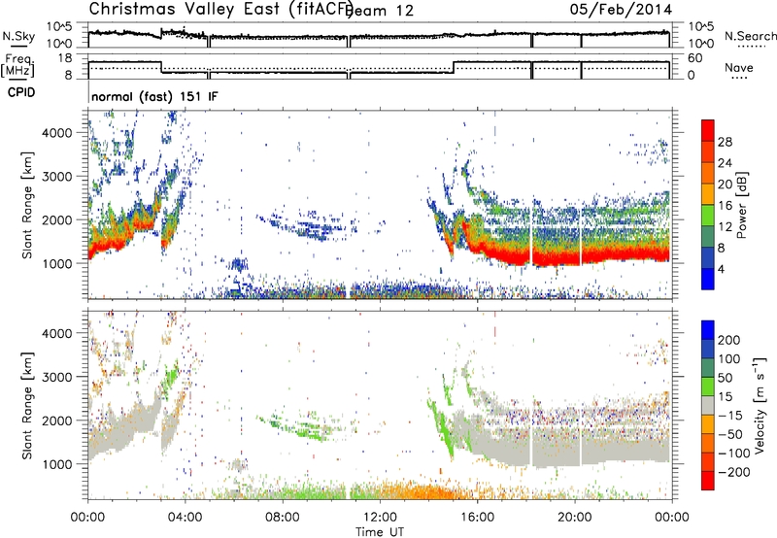
Task: Click the red bottom segment of the Velocity colorbar
Action: [x=708, y=481]
